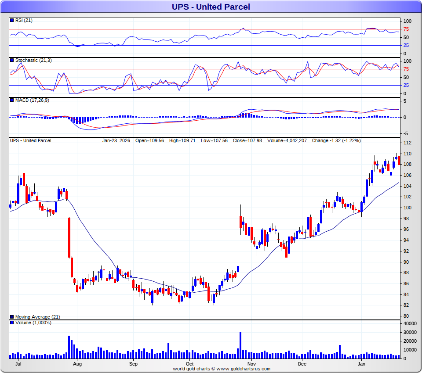Click the 'Oct' month label on the time axis
422x373 pixels.
pyautogui.click(x=190, y=364)
